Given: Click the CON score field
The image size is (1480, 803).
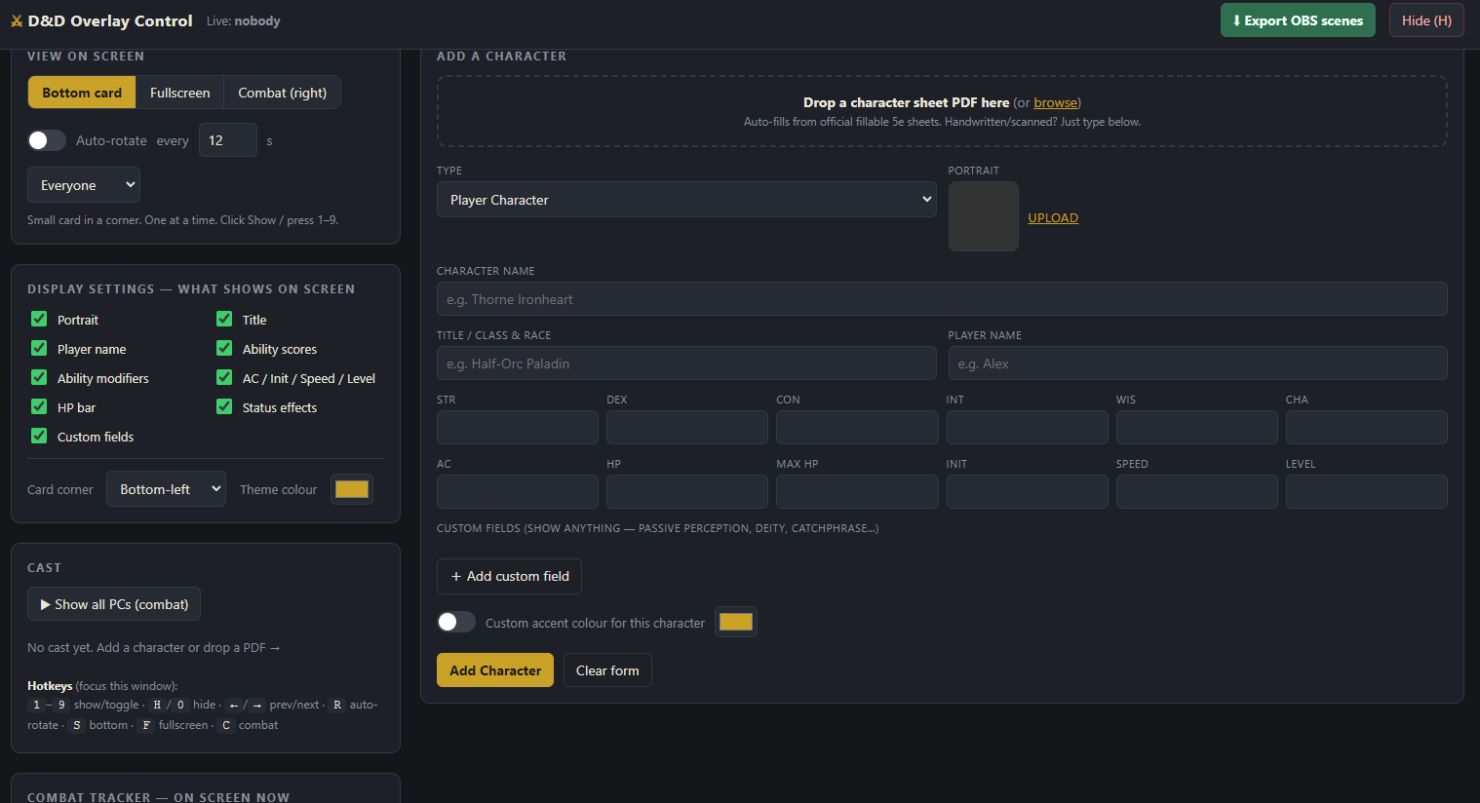Looking at the screenshot, I should tap(857, 428).
